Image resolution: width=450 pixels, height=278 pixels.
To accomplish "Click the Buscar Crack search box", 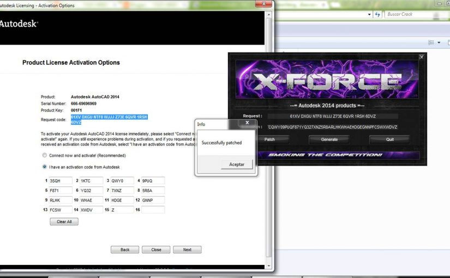I will [x=416, y=14].
